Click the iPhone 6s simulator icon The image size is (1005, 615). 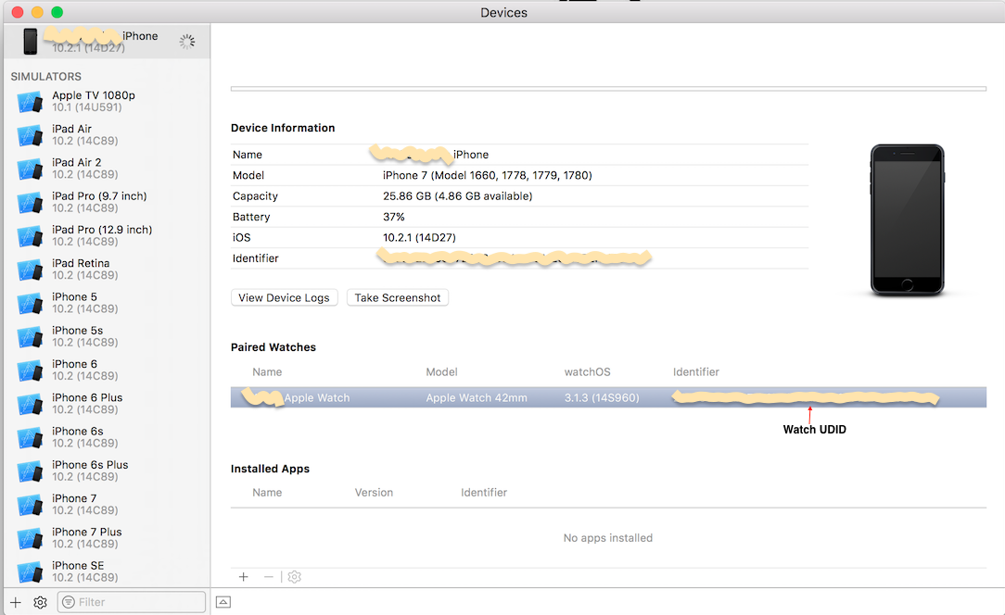(x=30, y=437)
